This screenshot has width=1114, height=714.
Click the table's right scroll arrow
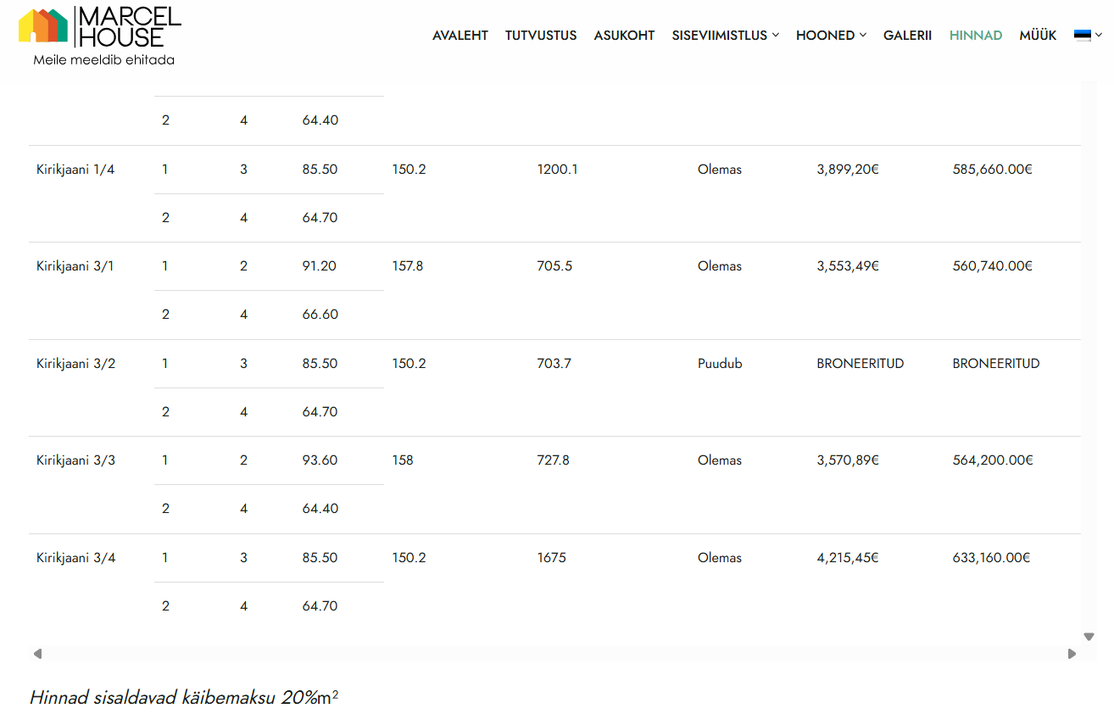tap(1072, 654)
